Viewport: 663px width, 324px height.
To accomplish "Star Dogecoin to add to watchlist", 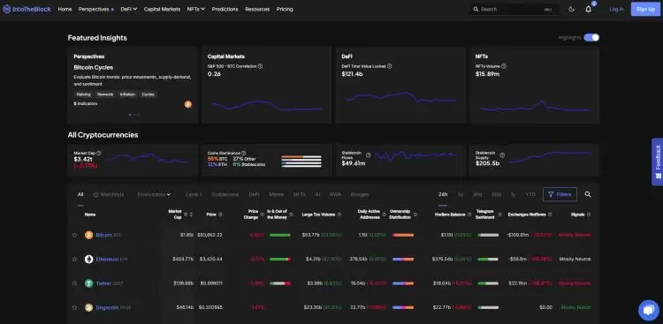I will pyautogui.click(x=74, y=307).
